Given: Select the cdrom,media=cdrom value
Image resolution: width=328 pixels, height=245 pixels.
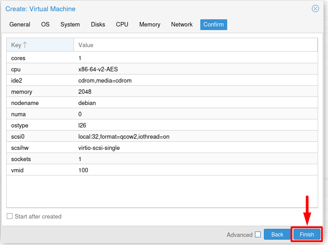Looking at the screenshot, I should pyautogui.click(x=105, y=81).
